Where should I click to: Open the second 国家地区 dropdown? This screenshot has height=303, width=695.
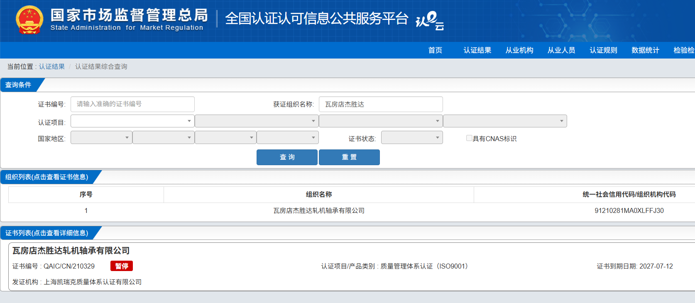[164, 137]
